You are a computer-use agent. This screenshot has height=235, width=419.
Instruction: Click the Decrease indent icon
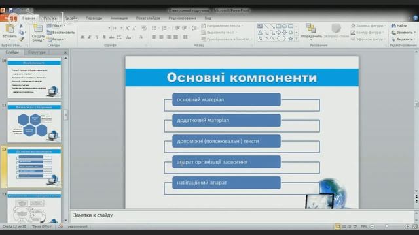(x=177, y=28)
